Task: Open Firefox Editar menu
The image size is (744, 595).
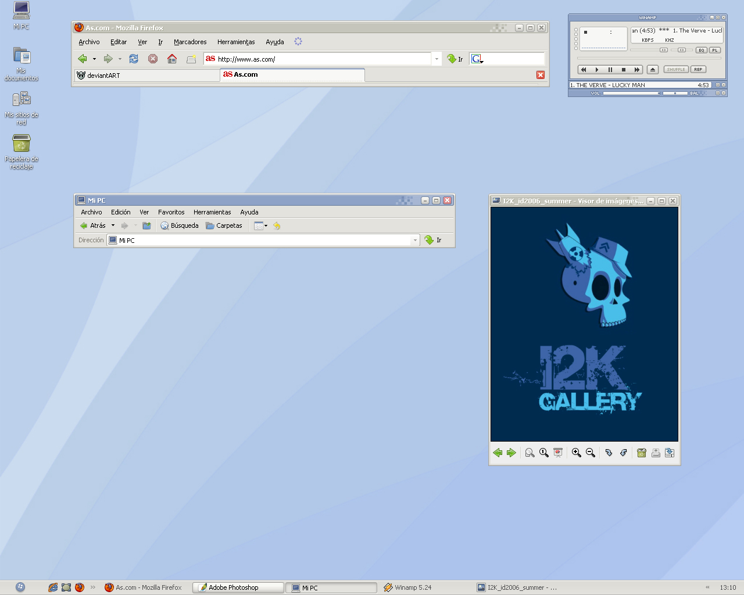Action: tap(119, 42)
